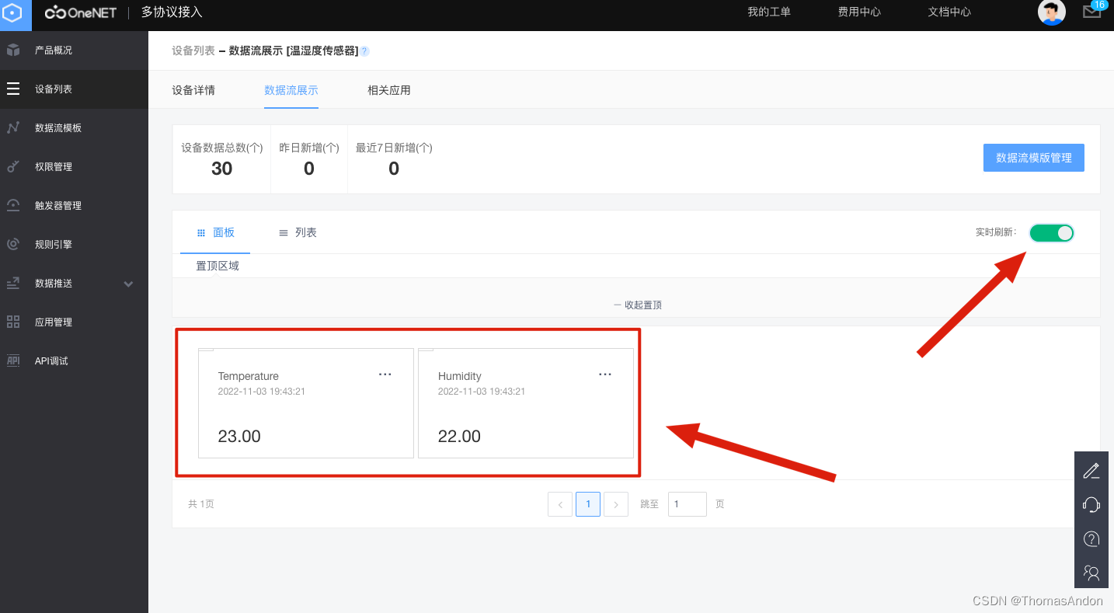
Task: Click the 产品概况 cube icon
Action: coord(13,50)
